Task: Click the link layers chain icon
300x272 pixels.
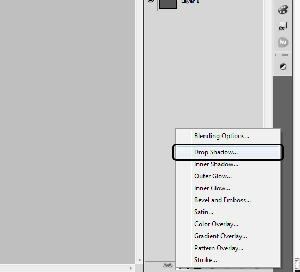Action: pos(167,265)
